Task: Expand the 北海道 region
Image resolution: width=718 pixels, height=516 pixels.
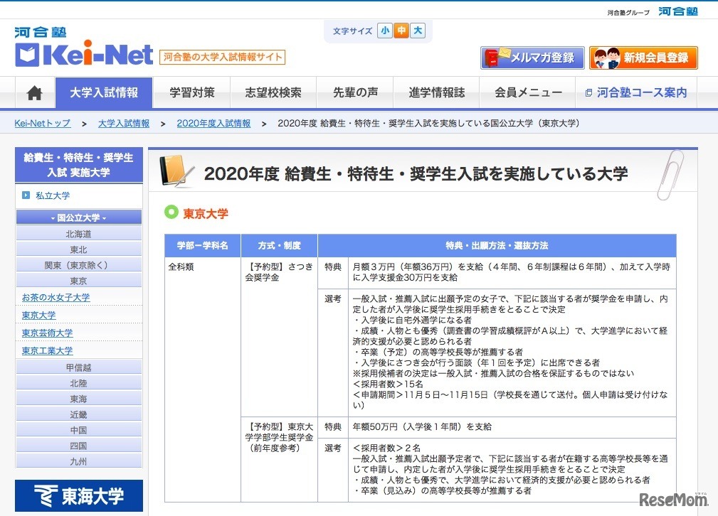Action: pos(79,234)
